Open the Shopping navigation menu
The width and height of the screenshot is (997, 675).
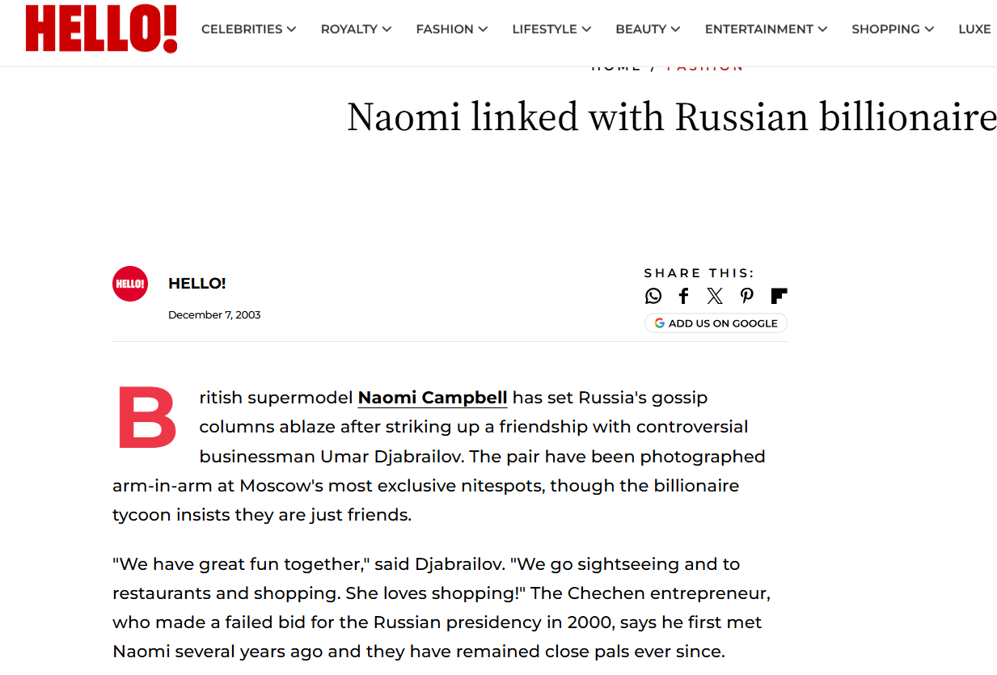(x=892, y=29)
